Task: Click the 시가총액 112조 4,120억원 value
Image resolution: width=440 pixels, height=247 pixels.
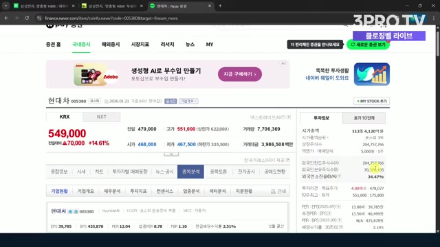Action: click(x=368, y=131)
